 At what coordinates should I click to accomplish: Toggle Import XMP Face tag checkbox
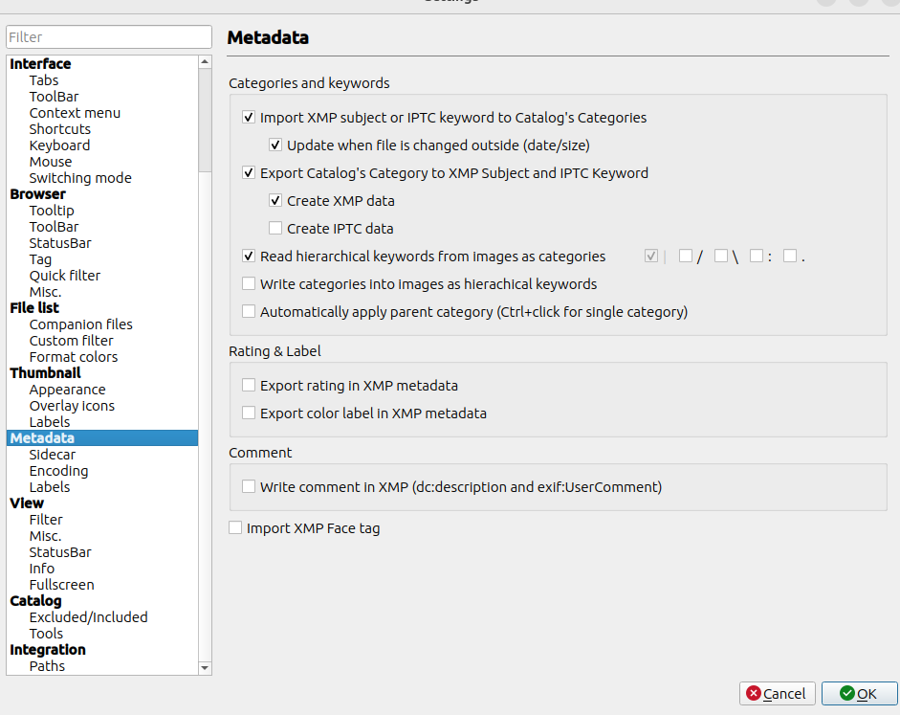[x=235, y=528]
